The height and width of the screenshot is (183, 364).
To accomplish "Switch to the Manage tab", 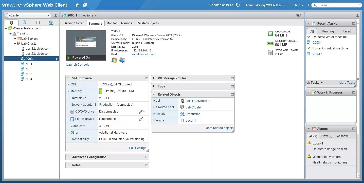I will pos(126,23).
